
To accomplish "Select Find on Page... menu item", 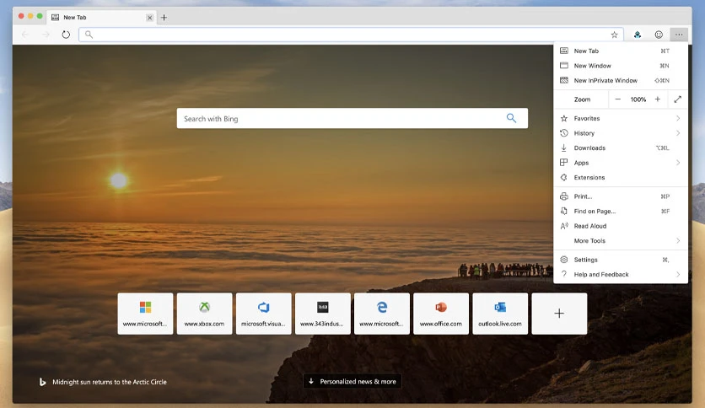I will click(621, 212).
